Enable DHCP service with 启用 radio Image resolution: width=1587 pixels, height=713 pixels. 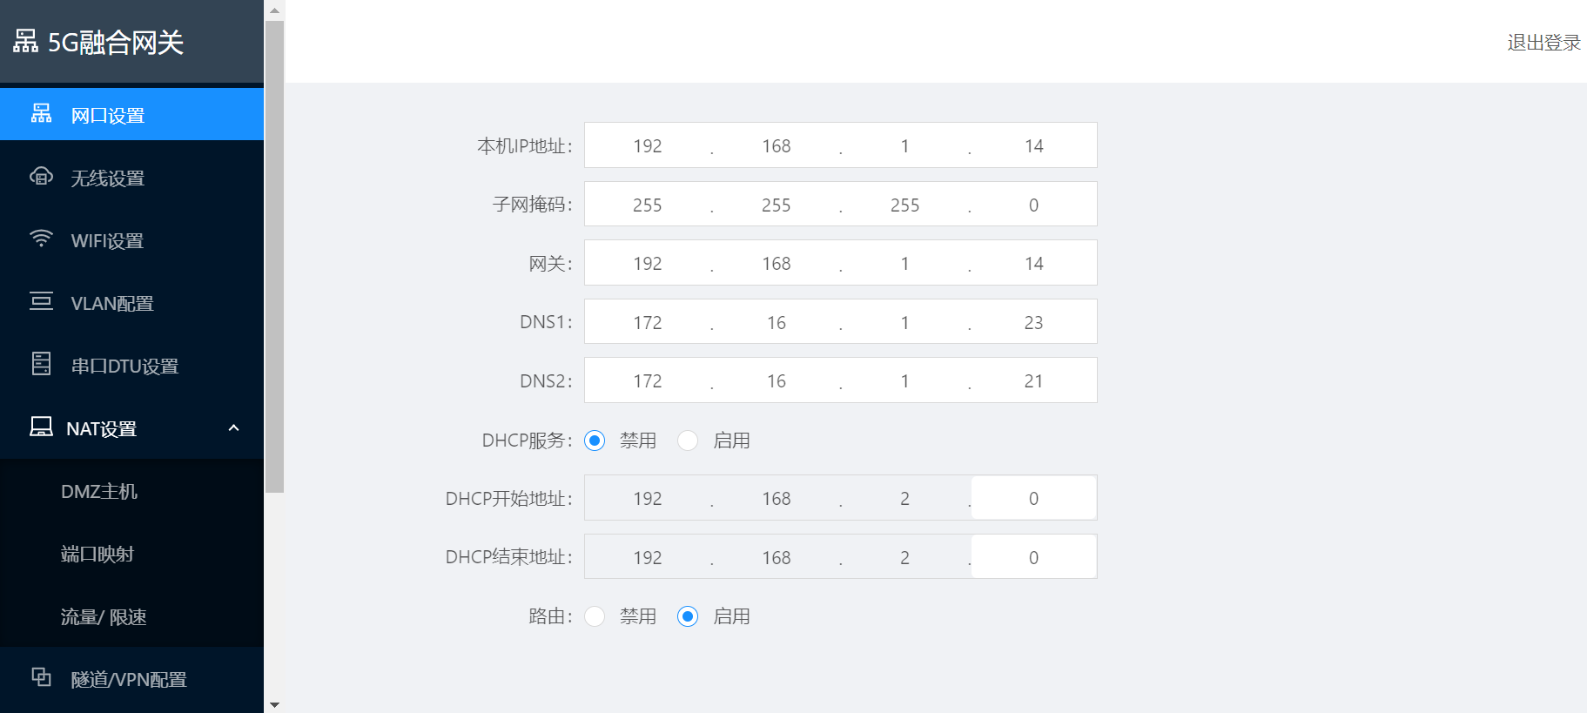click(x=688, y=441)
